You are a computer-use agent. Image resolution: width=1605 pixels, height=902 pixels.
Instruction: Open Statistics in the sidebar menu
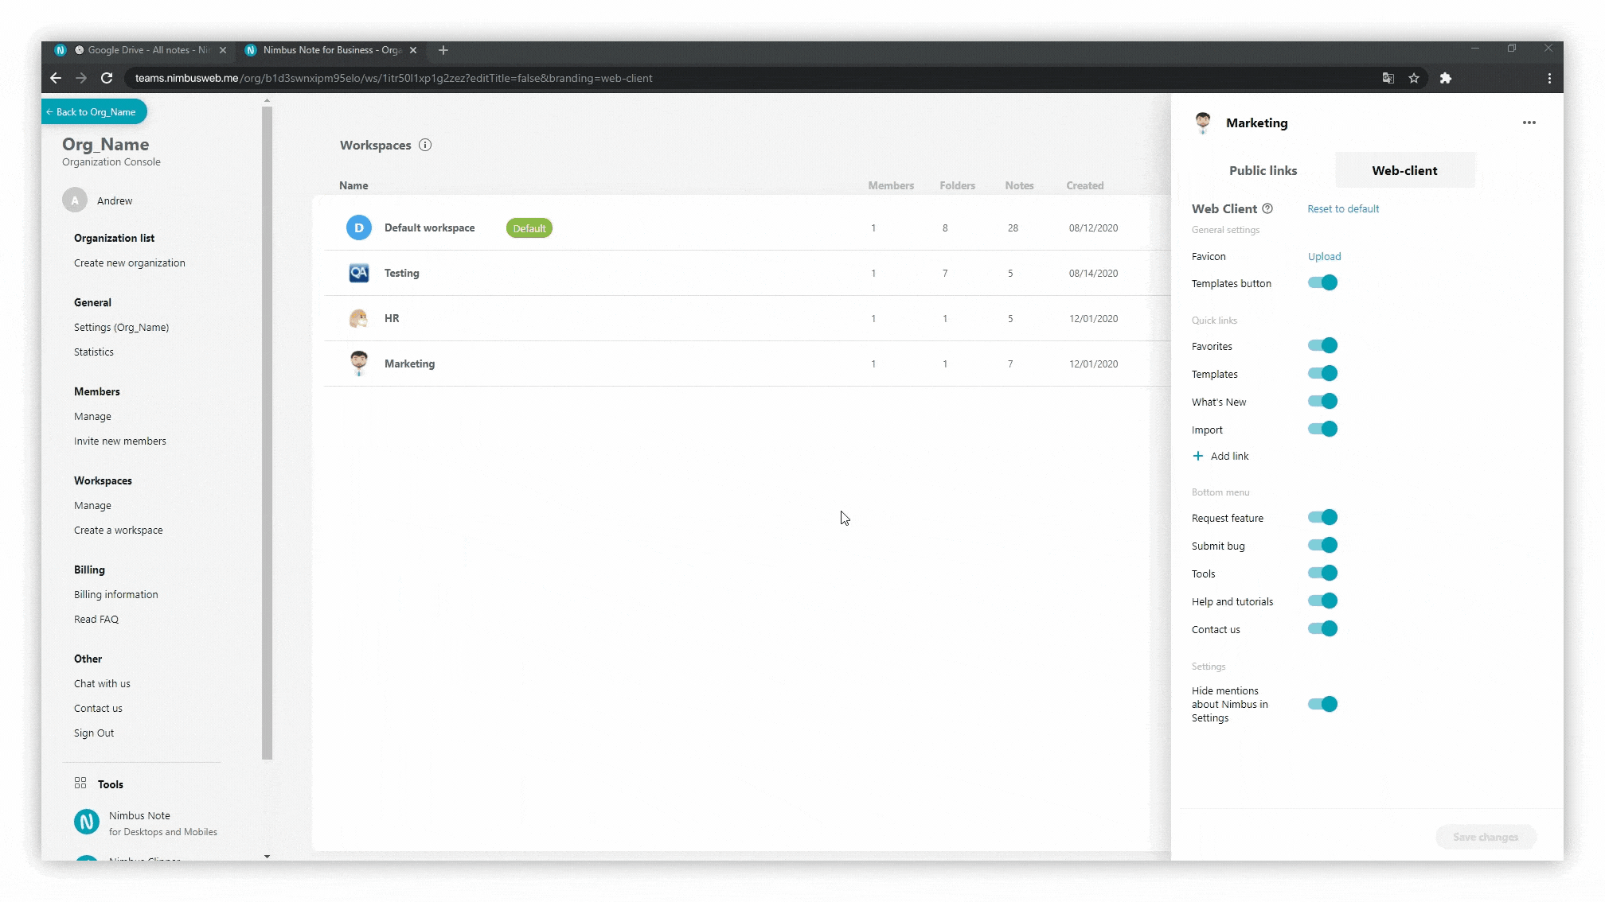point(94,352)
